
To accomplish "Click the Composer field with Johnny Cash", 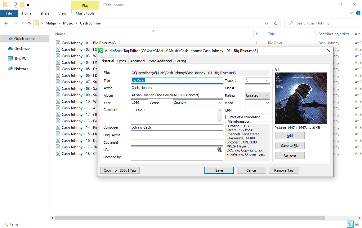I will coord(177,127).
